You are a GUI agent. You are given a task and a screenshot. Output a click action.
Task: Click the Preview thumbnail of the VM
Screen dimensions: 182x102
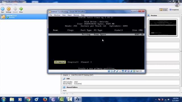pos(163,27)
